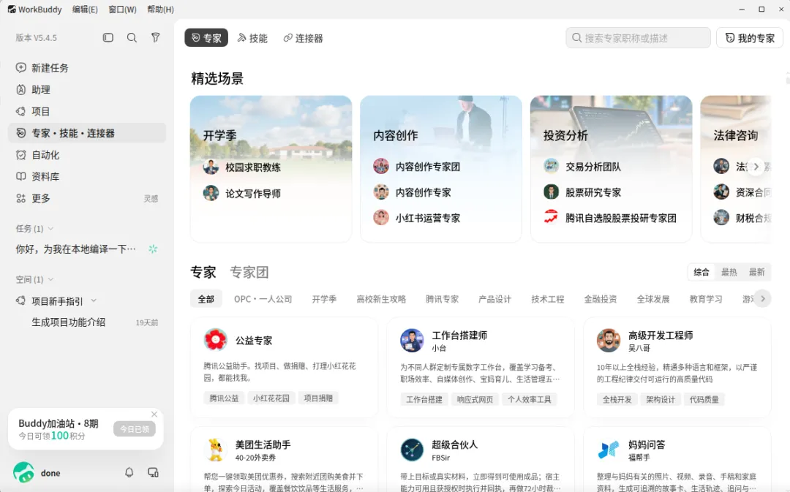Click the 校园求职教练 avatar
790x492 pixels.
click(211, 167)
